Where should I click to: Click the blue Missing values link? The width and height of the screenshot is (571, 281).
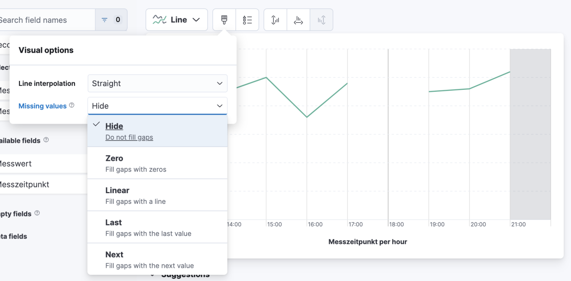pyautogui.click(x=42, y=105)
